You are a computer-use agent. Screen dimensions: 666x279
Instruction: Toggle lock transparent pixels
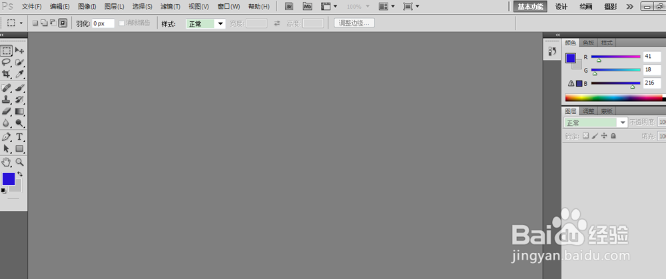point(585,136)
